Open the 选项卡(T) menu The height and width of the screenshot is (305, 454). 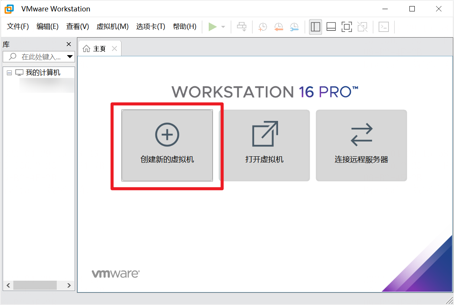click(x=150, y=27)
